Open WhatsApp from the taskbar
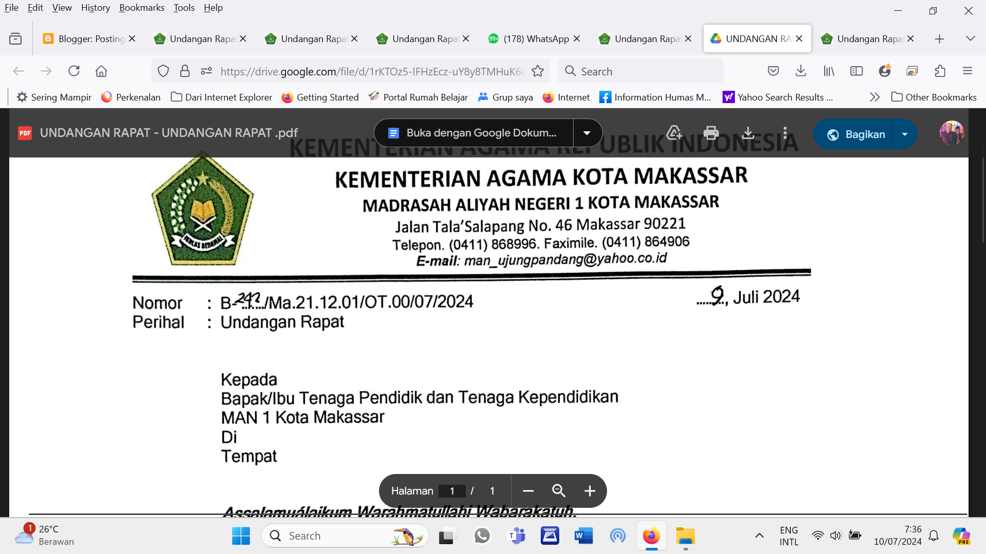The width and height of the screenshot is (986, 554). click(x=482, y=536)
